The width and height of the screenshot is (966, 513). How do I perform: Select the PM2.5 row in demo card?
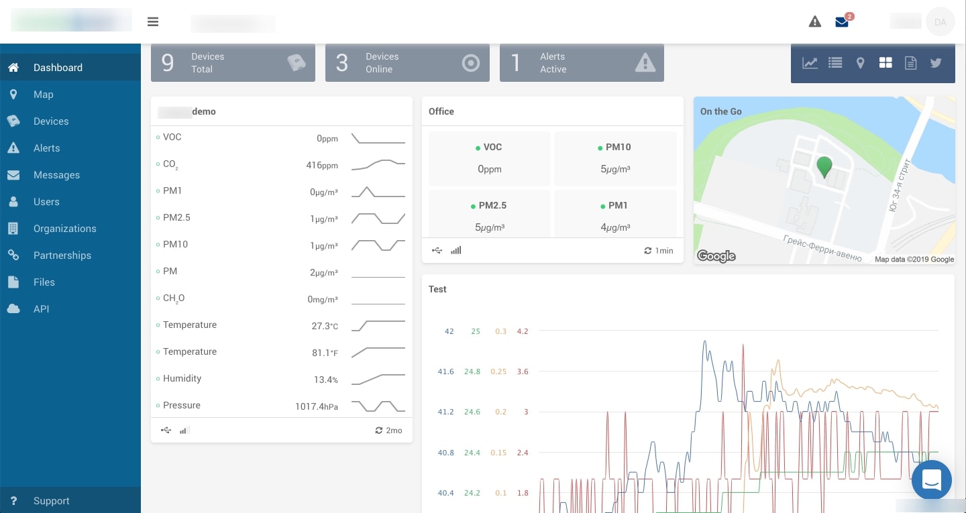[282, 218]
